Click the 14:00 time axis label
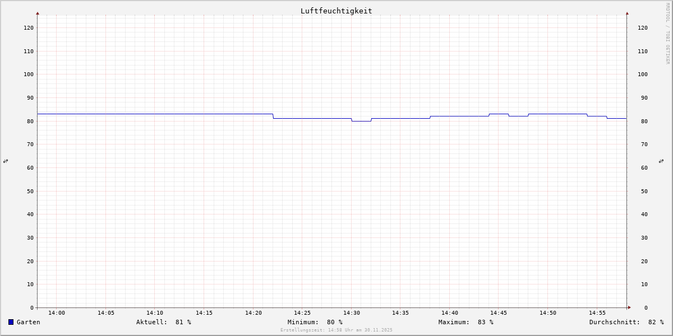Viewport: 673px width, 336px height. [57, 313]
